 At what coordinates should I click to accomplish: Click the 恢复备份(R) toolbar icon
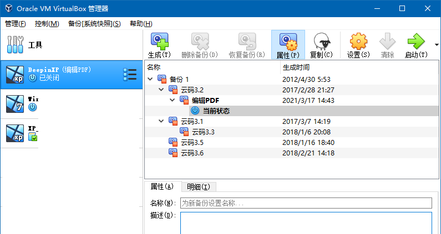(x=247, y=41)
